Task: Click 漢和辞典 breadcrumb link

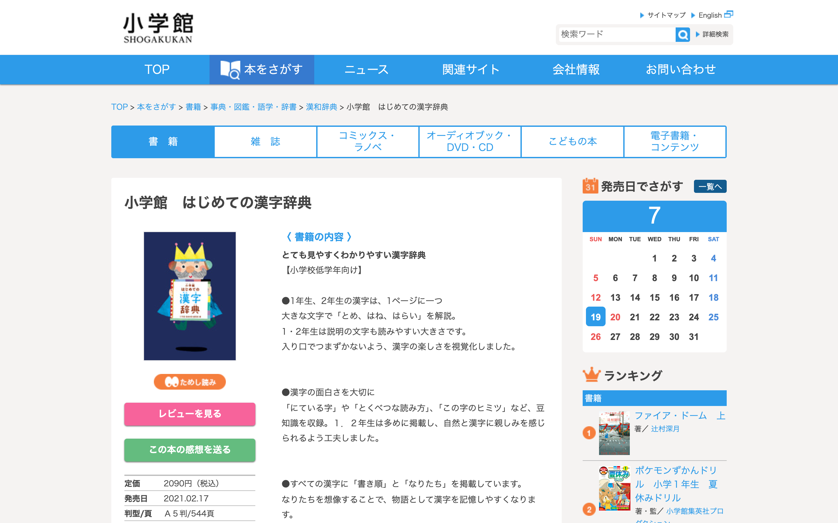Action: click(321, 107)
